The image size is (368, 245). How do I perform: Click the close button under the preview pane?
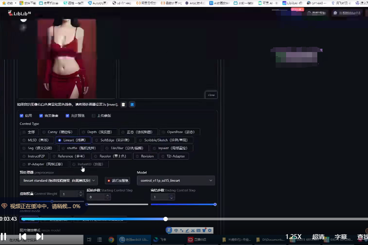211,95
